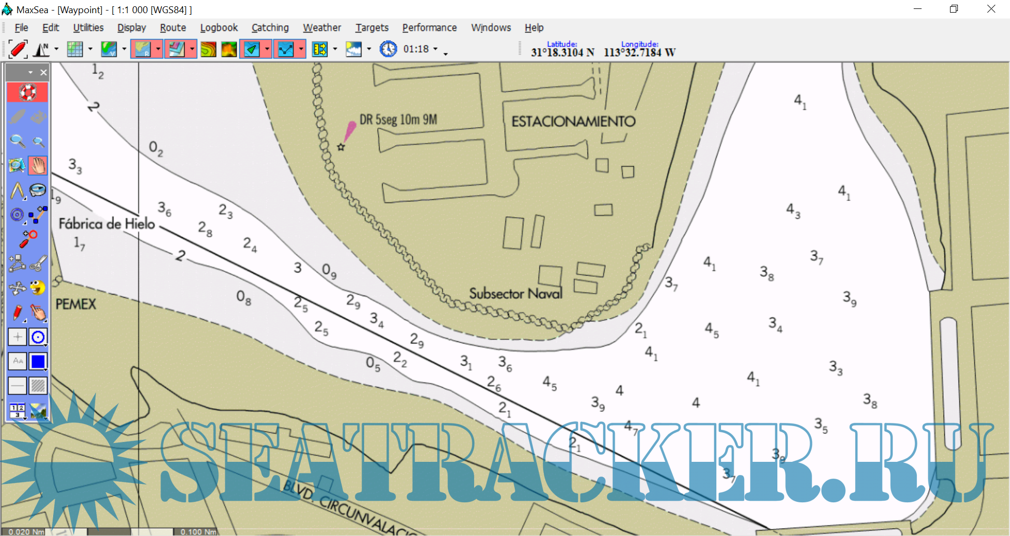1010x536 pixels.
Task: Select the scissors cut tool
Action: [x=38, y=263]
